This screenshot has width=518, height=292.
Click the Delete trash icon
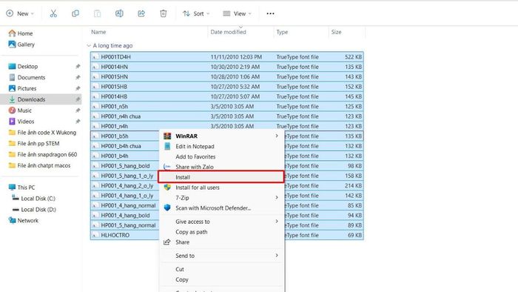point(164,13)
